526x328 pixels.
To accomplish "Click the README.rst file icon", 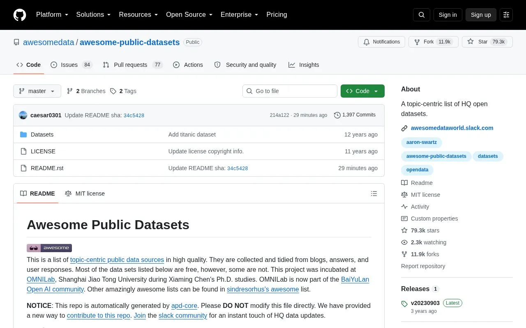I will click(23, 168).
